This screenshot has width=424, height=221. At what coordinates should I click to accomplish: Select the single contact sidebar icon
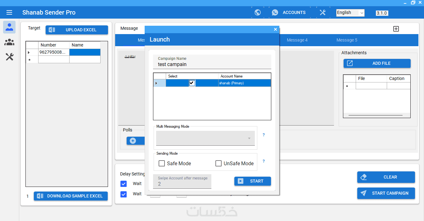click(x=9, y=27)
